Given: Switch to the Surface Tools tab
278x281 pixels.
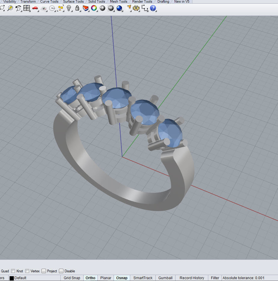Looking at the screenshot, I should click(73, 1).
